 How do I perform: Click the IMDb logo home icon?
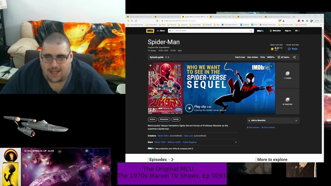(x=150, y=31)
